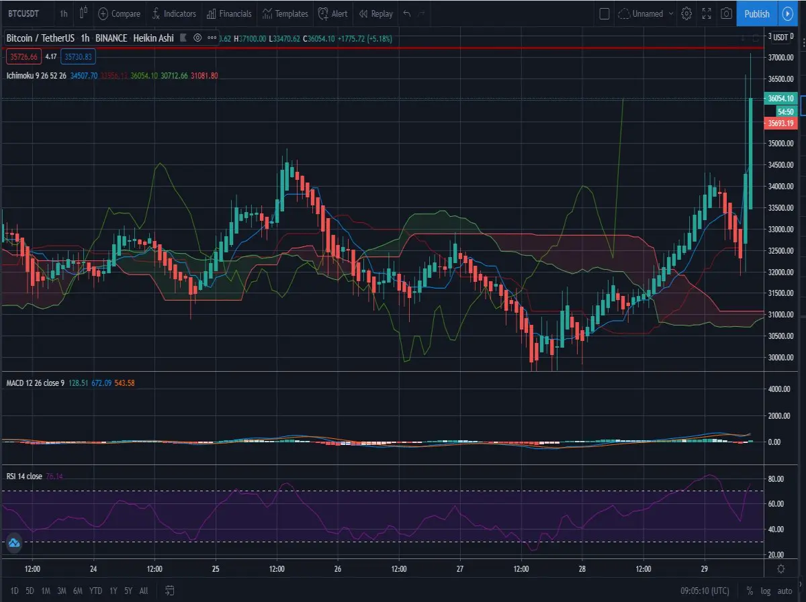This screenshot has width=806, height=602.
Task: Open the candlestick chart style selector
Action: [83, 13]
